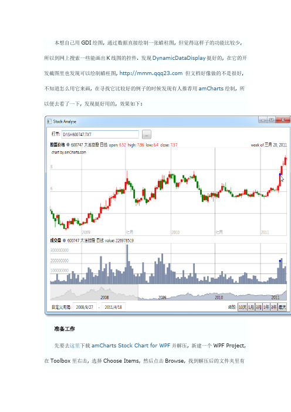Click the Stock Analyse window icon
291x412 pixels.
(x=49, y=121)
